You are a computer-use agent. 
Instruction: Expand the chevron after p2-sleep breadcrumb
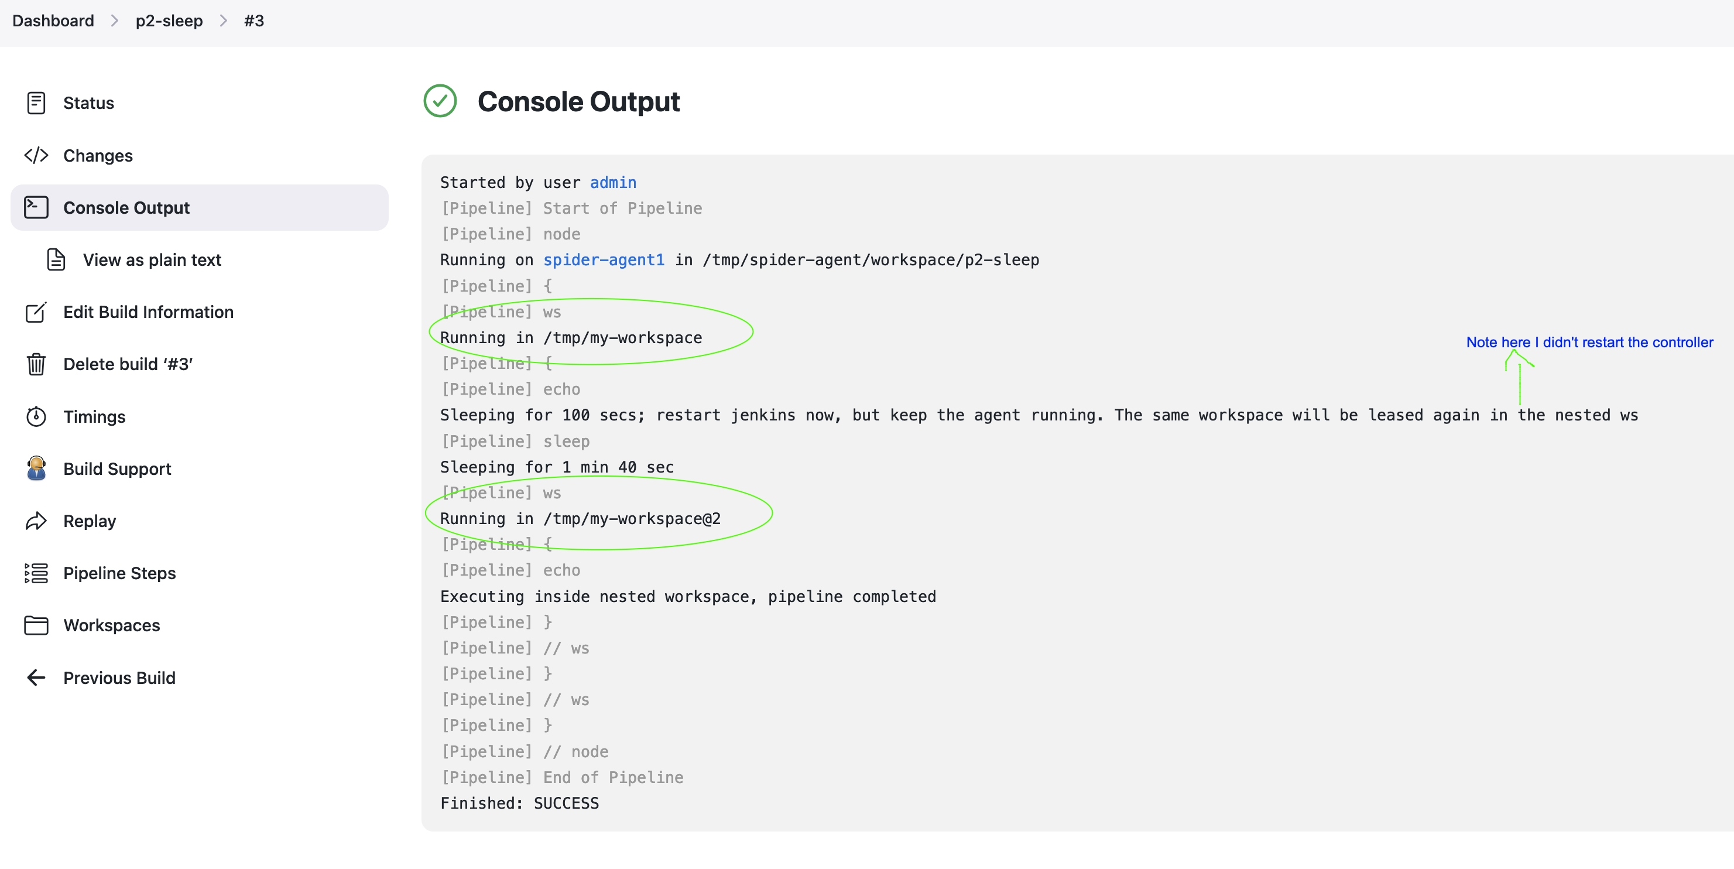click(x=224, y=21)
